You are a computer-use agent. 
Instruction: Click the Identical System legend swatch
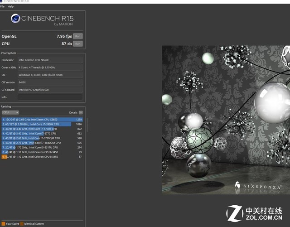[x=22, y=224]
